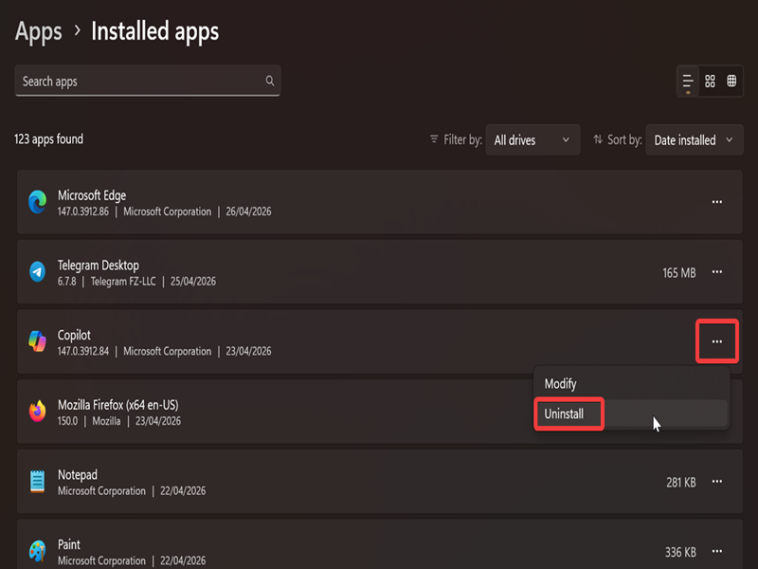The image size is (758, 569).
Task: Click the Mozilla Firefox app icon
Action: point(38,412)
